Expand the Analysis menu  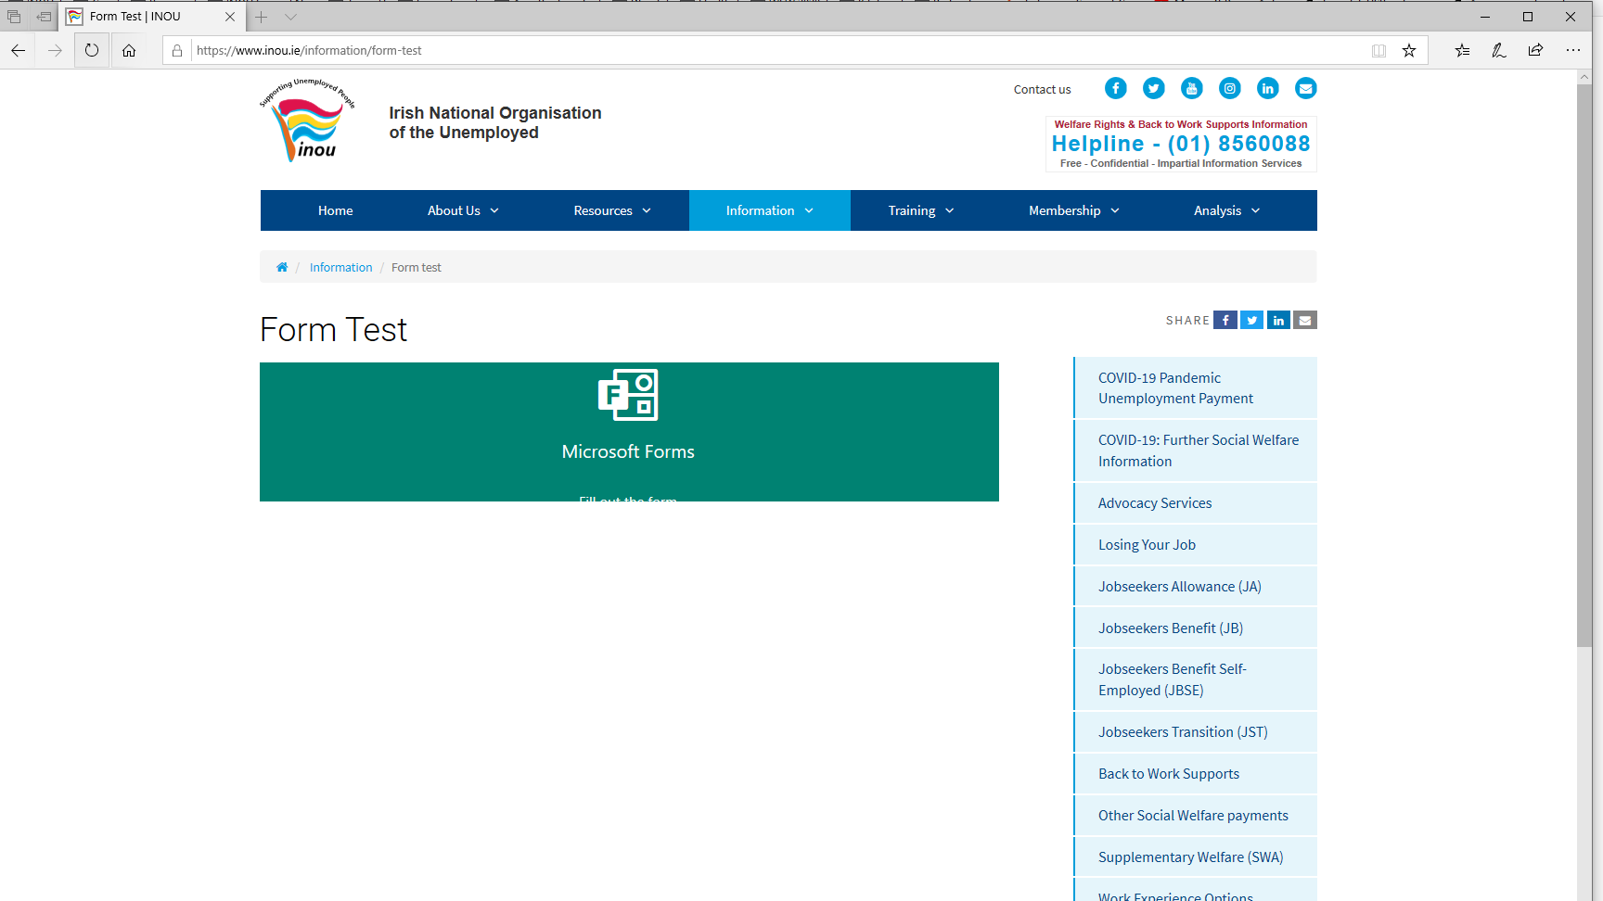click(1226, 210)
